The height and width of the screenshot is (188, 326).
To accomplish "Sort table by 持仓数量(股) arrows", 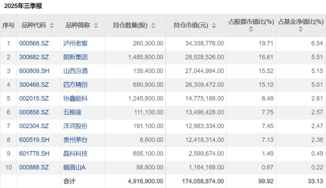I will [153, 26].
